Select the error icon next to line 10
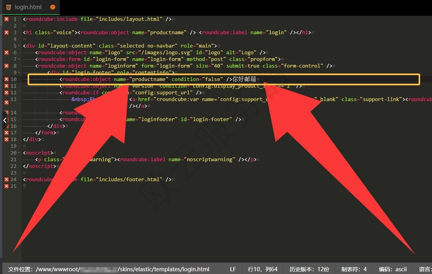This screenshot has width=432, height=274. pyautogui.click(x=6, y=79)
